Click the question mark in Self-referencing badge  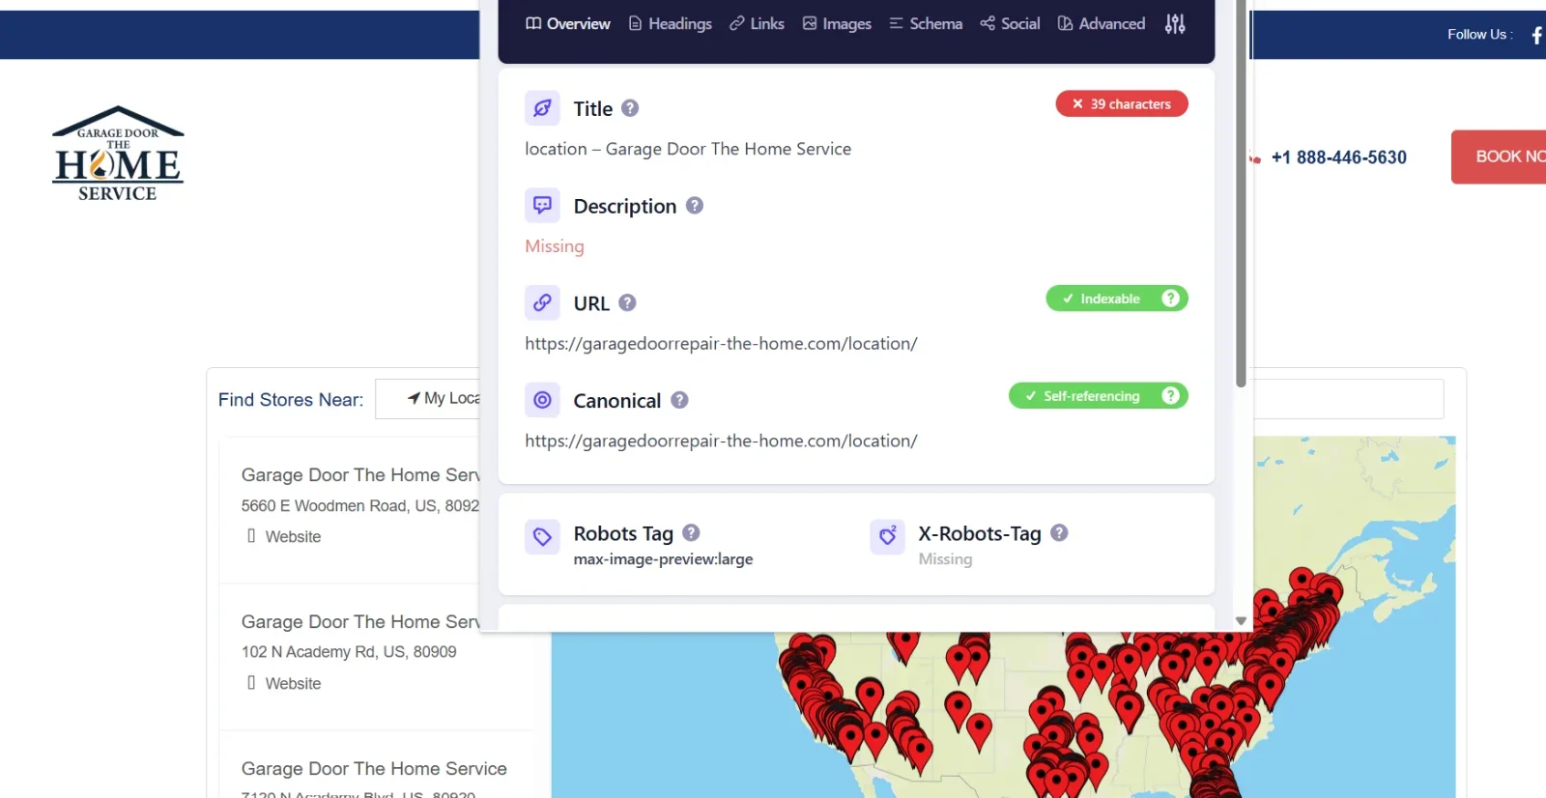(x=1170, y=396)
